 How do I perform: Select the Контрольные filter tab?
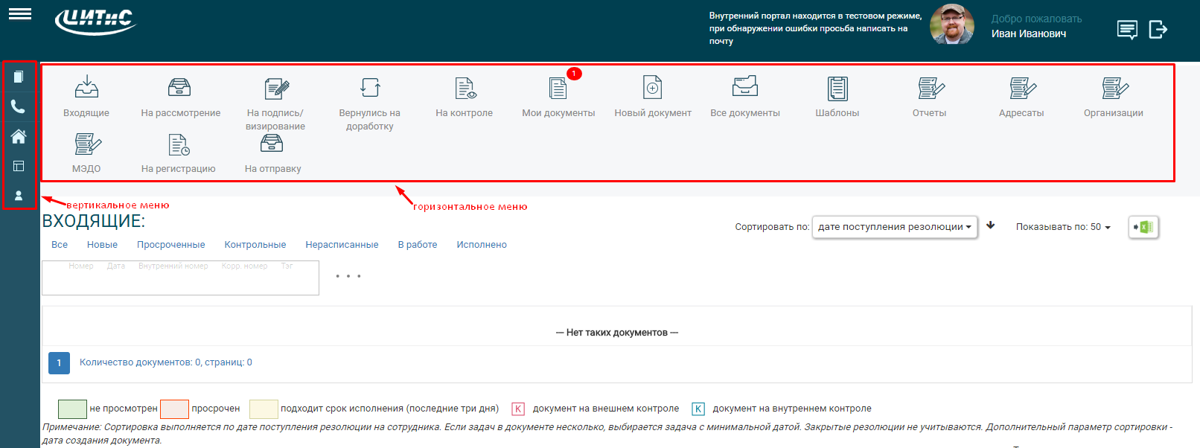click(x=255, y=245)
